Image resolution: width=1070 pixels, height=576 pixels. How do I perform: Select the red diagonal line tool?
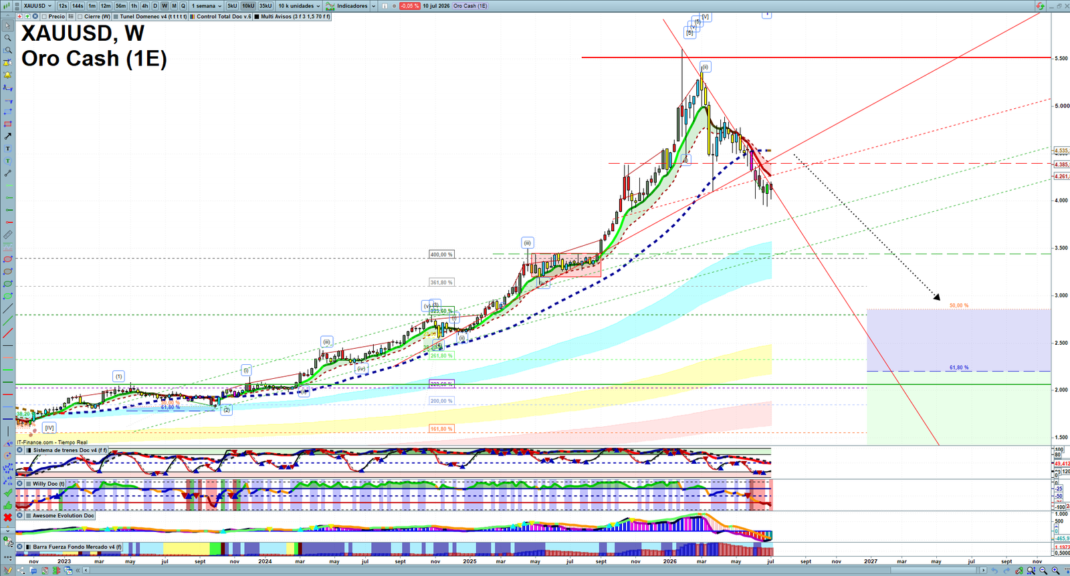coord(7,333)
